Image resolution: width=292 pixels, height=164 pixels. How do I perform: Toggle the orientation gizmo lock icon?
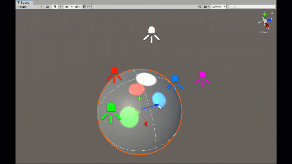click(x=272, y=13)
